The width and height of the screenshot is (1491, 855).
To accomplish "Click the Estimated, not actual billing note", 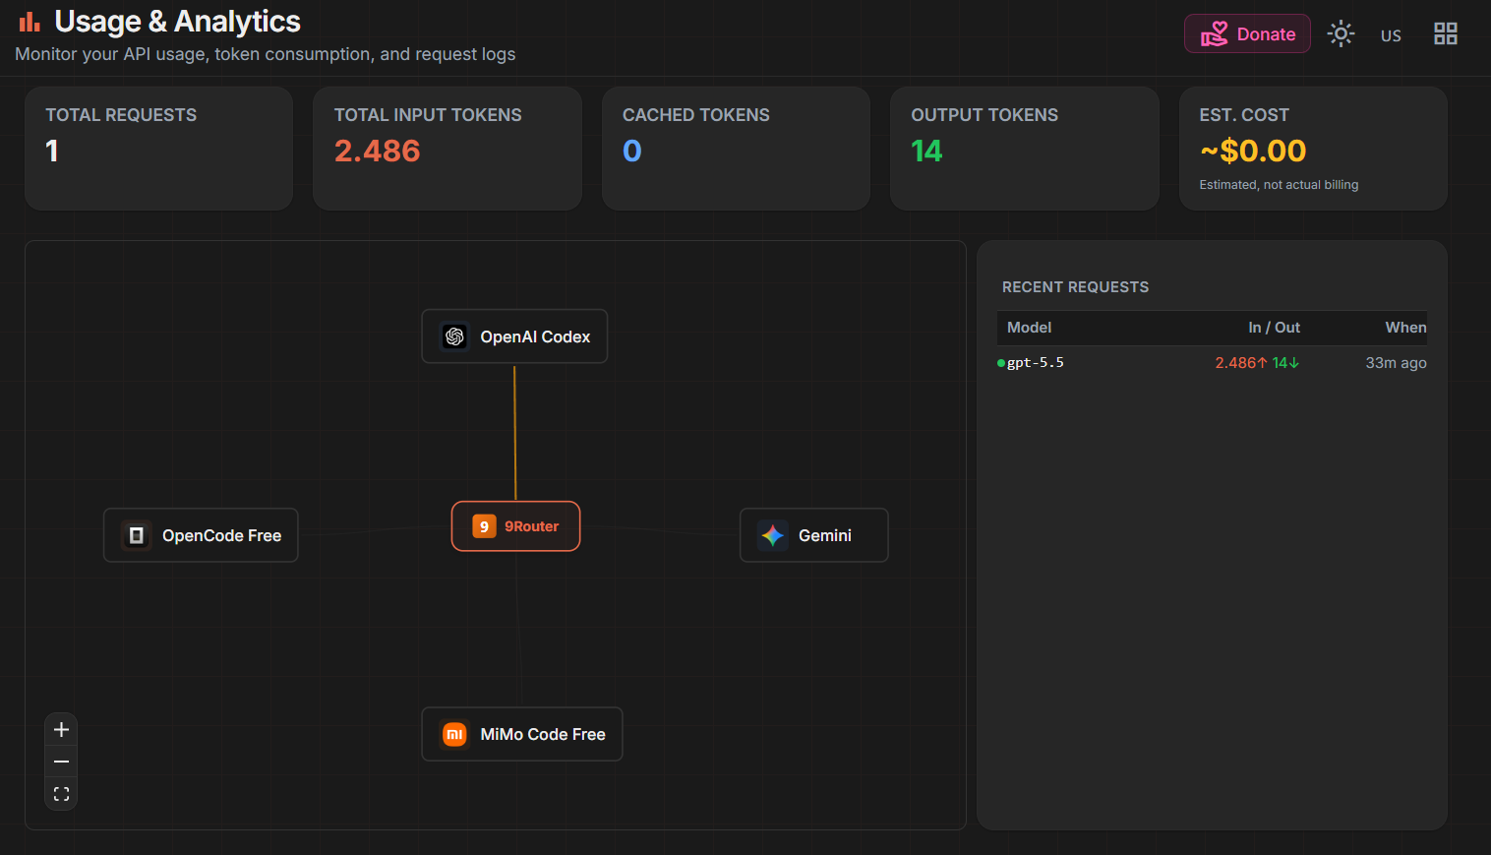I will [x=1279, y=185].
